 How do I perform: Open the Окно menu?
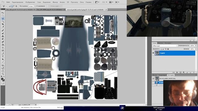tap(82, 2)
